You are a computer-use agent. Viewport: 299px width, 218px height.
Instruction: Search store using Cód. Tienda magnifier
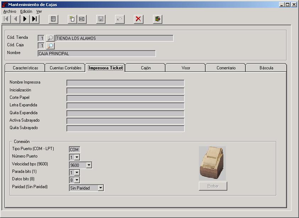pyautogui.click(x=50, y=38)
